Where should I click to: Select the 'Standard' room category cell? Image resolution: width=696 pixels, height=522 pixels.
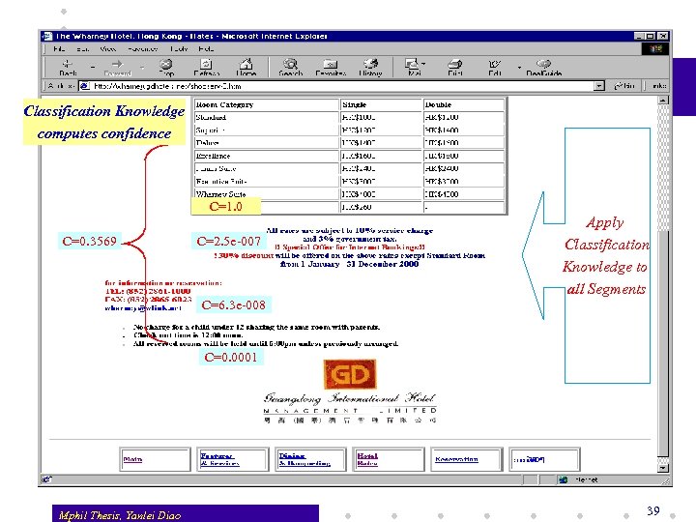[x=267, y=118]
